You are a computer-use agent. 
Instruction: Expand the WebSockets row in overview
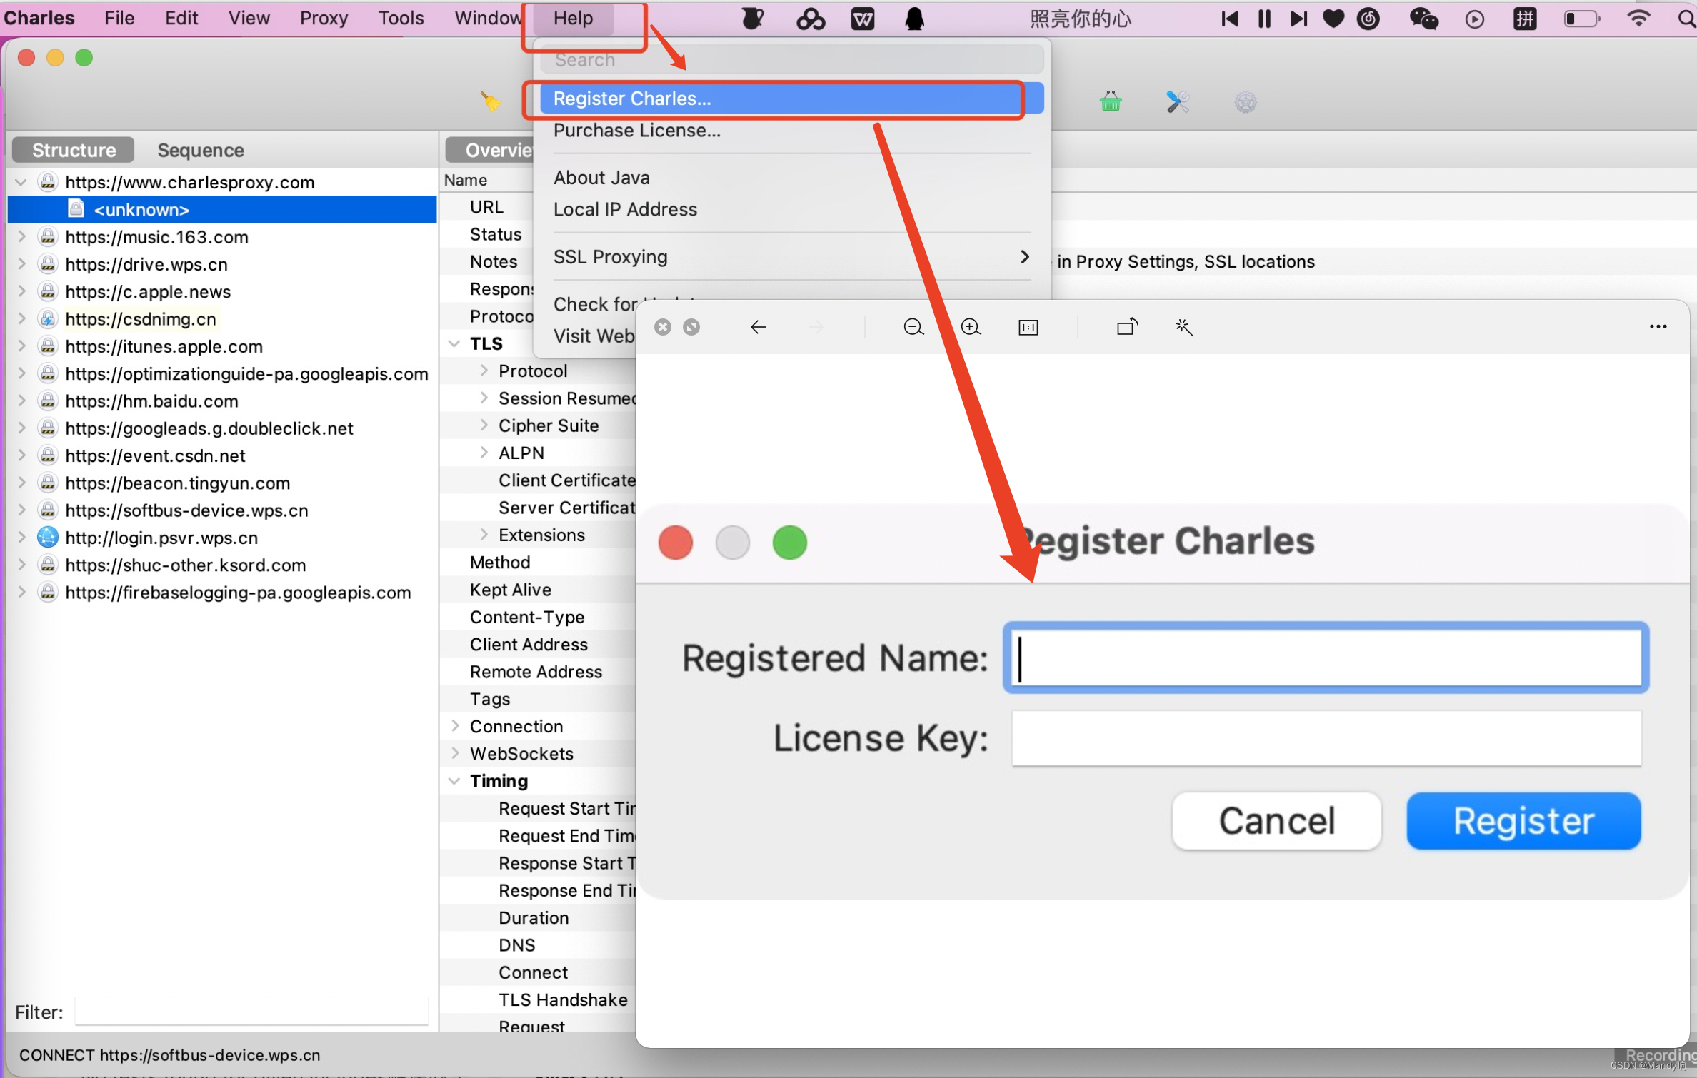(x=455, y=752)
